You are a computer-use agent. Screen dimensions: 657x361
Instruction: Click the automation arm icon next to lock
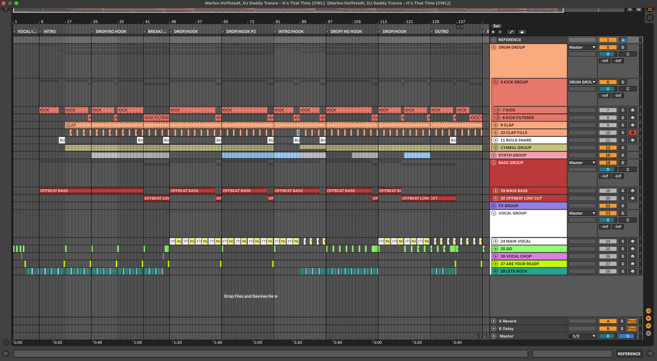[x=510, y=32]
